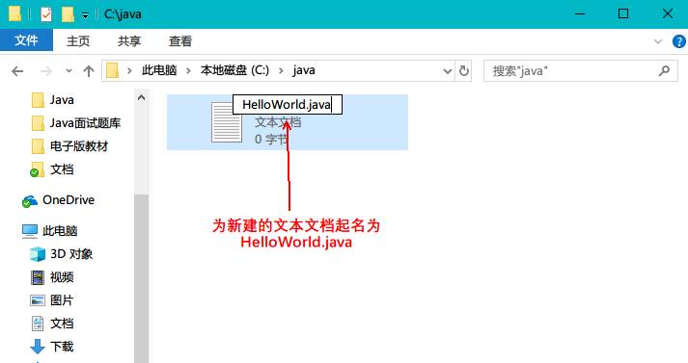
Task: Open 3D 对象 under 此电脑
Action: point(71,254)
